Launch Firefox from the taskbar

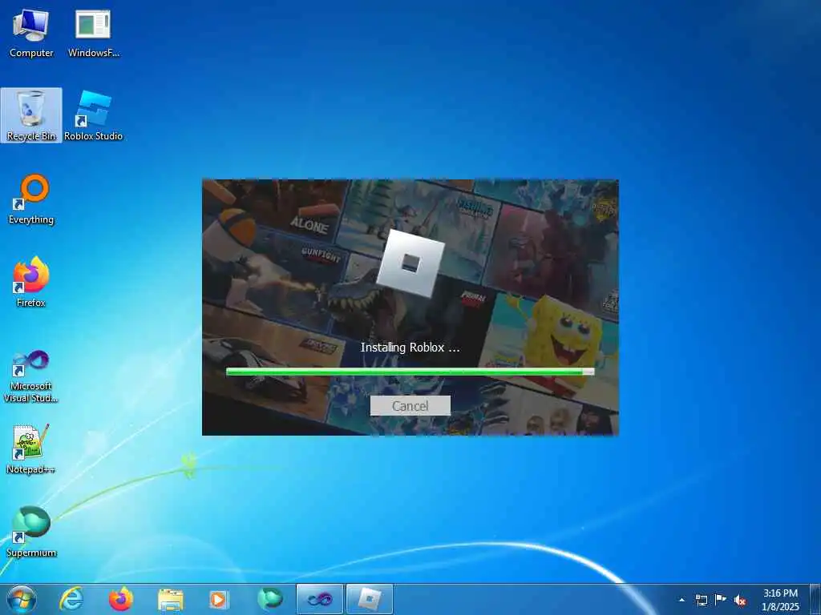(121, 599)
